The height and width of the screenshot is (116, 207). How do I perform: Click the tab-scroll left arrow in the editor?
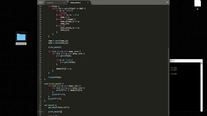(39, 2)
